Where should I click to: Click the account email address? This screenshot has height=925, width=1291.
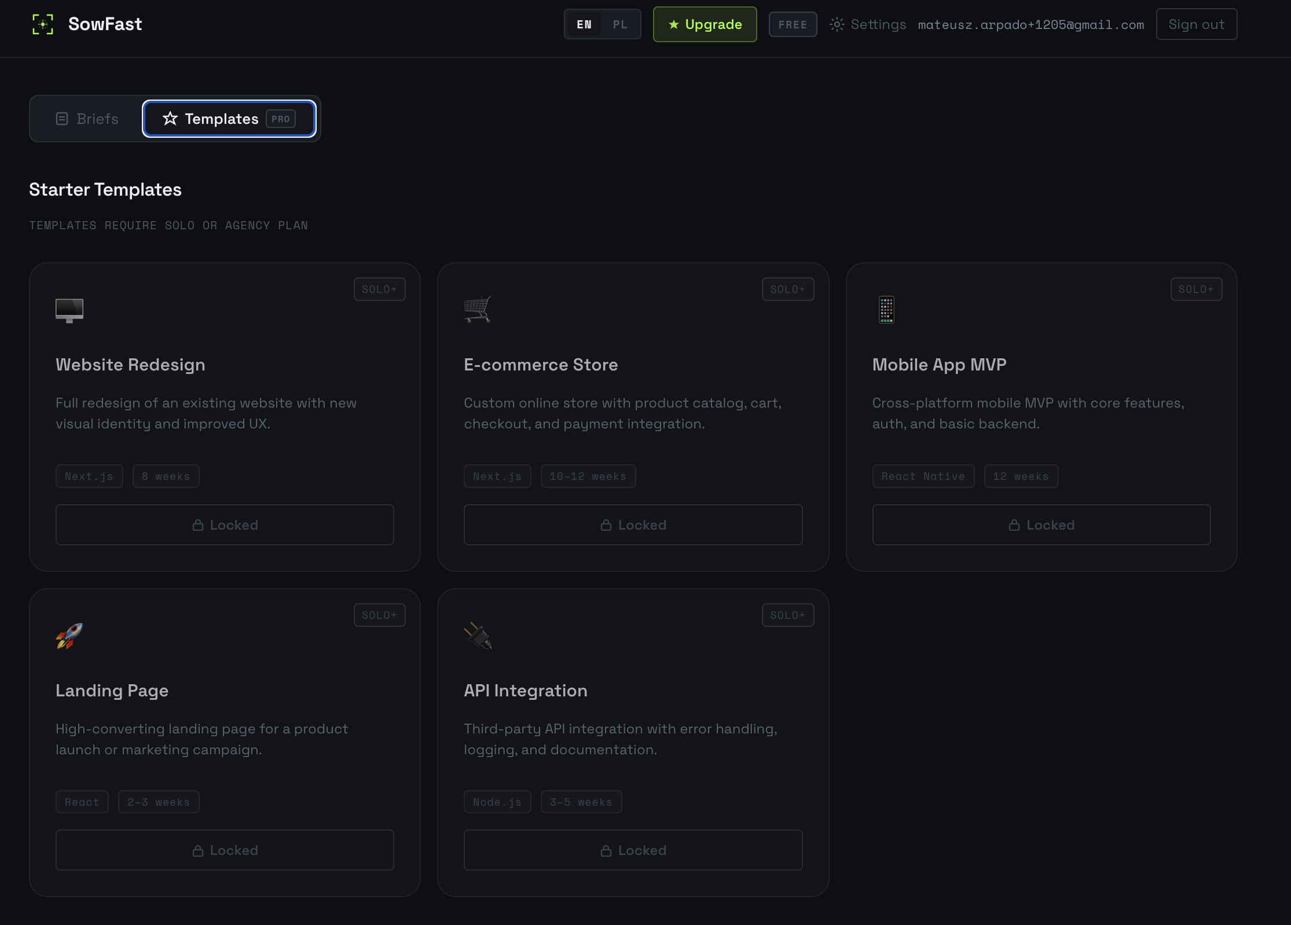click(1030, 24)
